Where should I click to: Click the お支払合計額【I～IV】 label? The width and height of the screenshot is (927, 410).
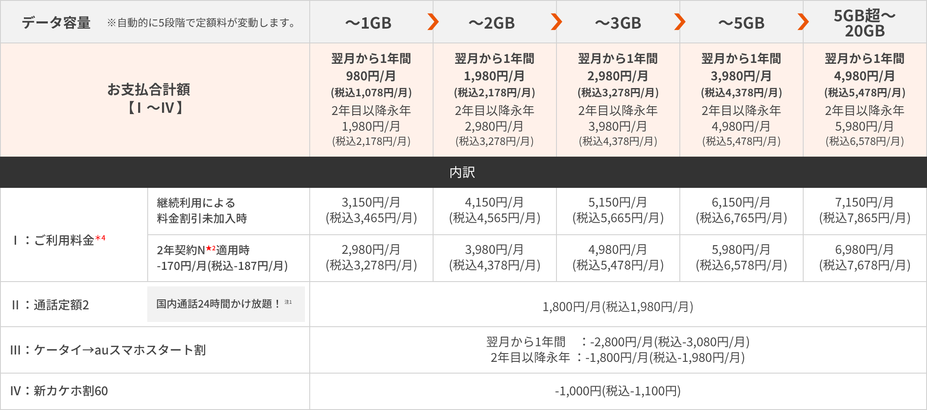[149, 98]
